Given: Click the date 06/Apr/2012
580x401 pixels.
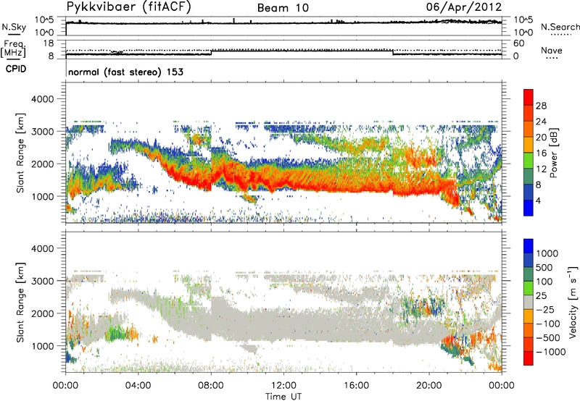Looking at the screenshot, I should point(464,7).
